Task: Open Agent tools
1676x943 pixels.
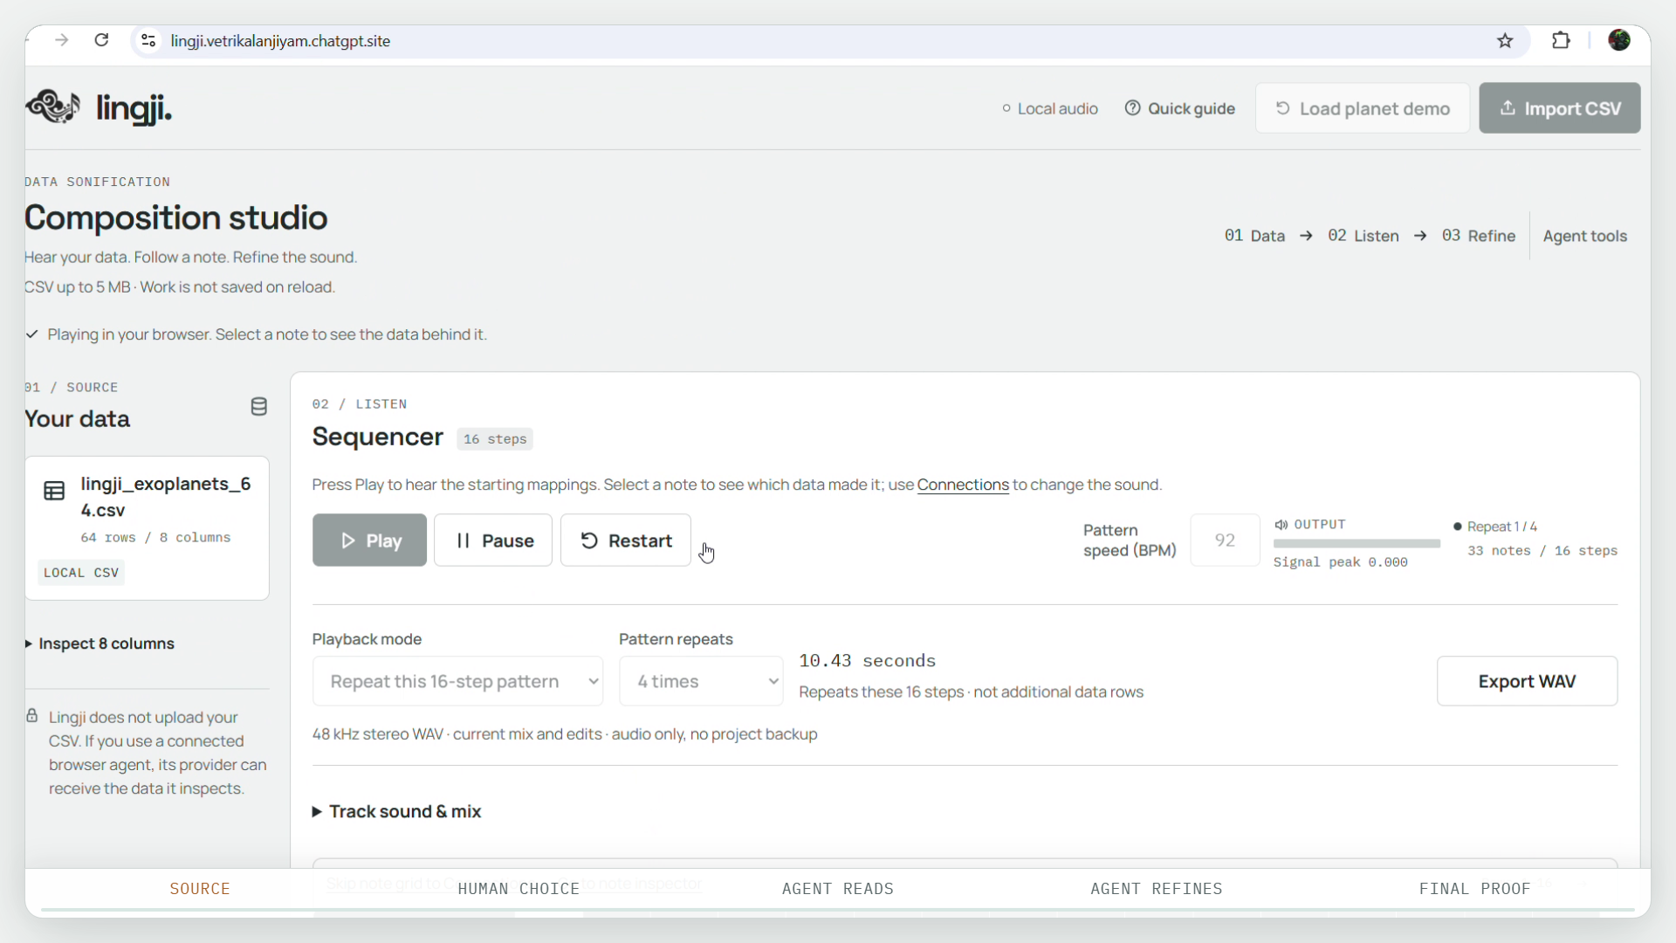Action: coord(1584,236)
